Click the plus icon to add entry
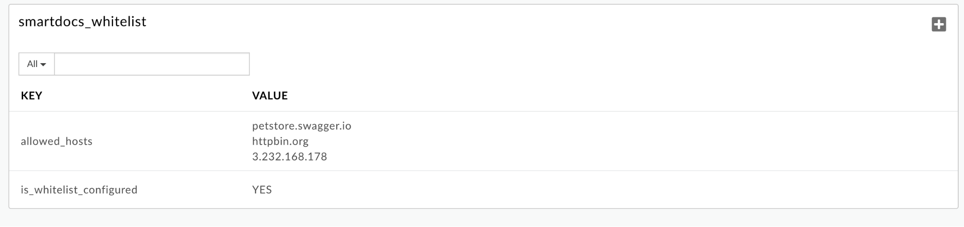The image size is (964, 227). click(938, 25)
